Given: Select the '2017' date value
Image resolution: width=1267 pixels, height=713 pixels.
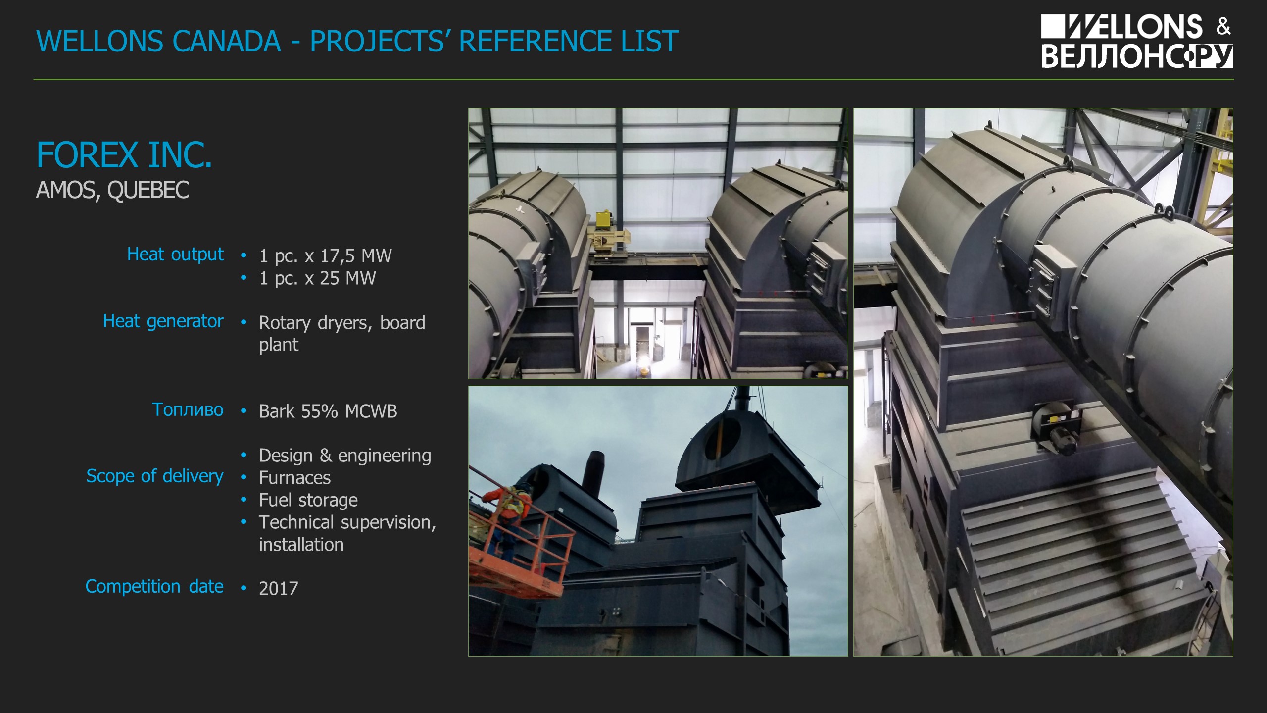Looking at the screenshot, I should 279,589.
